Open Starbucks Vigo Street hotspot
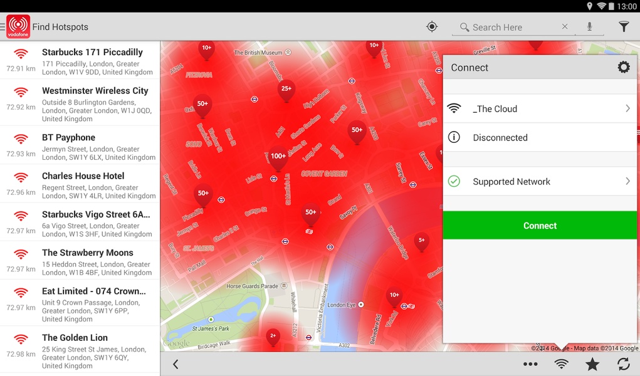The height and width of the screenshot is (376, 640). 80,223
